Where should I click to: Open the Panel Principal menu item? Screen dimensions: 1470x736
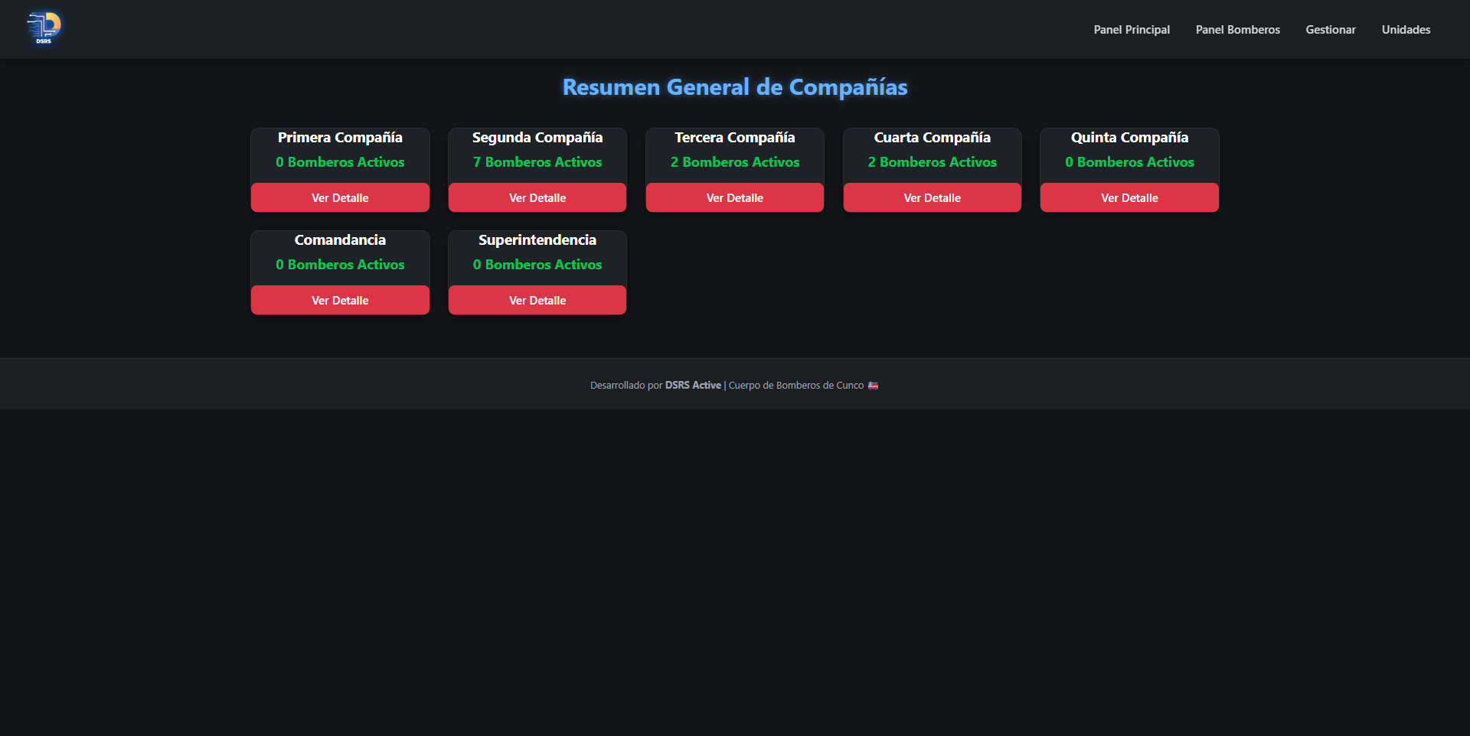tap(1131, 30)
